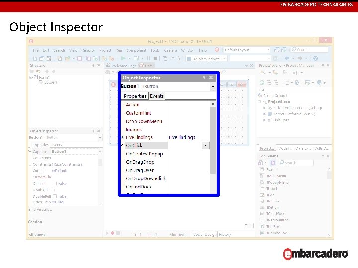Click the Save All toolbar icon
The height and width of the screenshot is (268, 358).
89,59
